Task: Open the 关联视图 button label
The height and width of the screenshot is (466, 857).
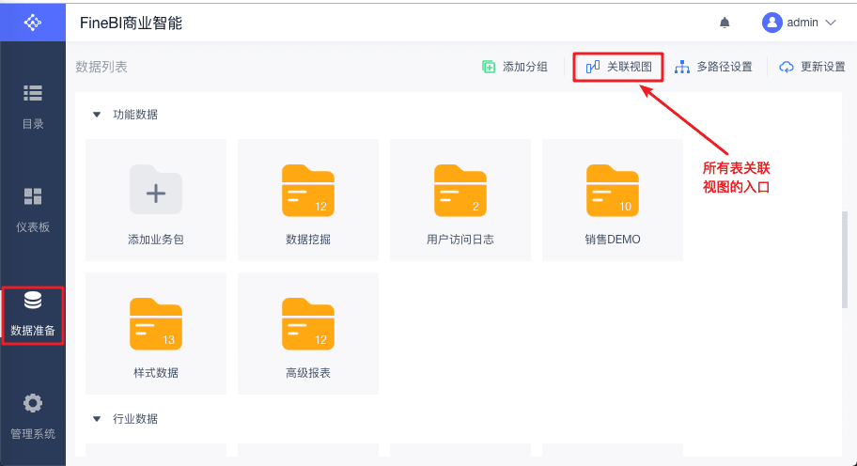Action: [630, 67]
